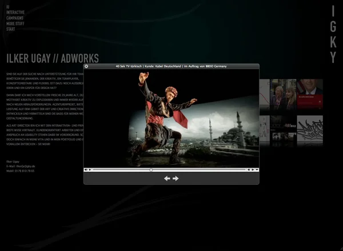Open the thumbnail of two blonde people
The image size is (343, 251).
click(284, 94)
